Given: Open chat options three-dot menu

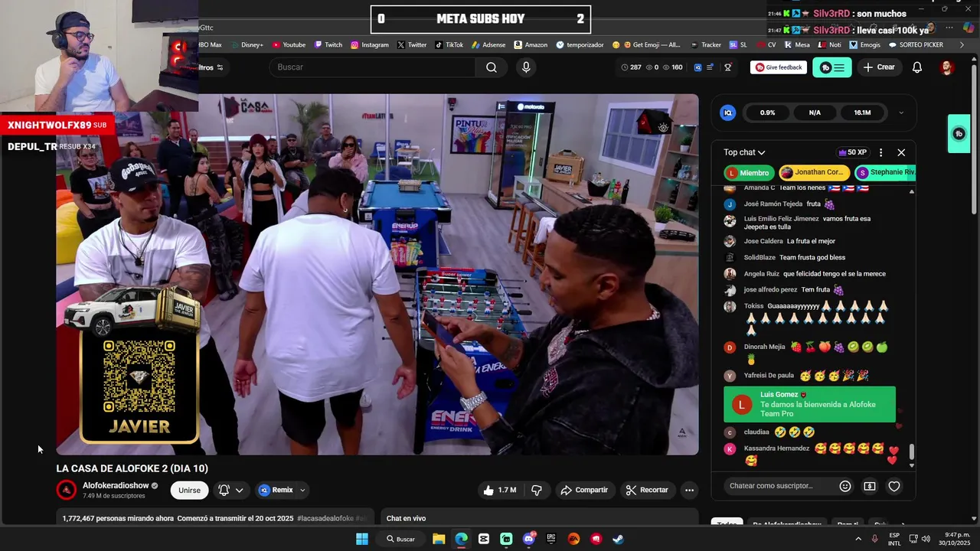Looking at the screenshot, I should tap(880, 152).
